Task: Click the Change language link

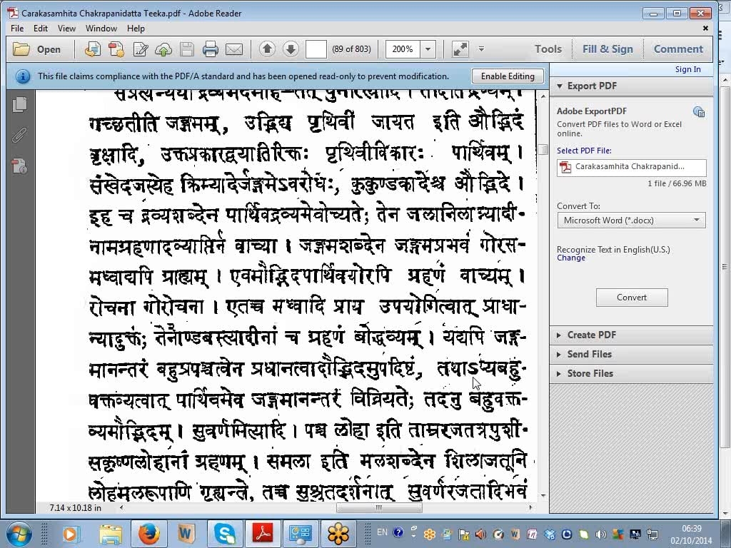Action: point(571,258)
